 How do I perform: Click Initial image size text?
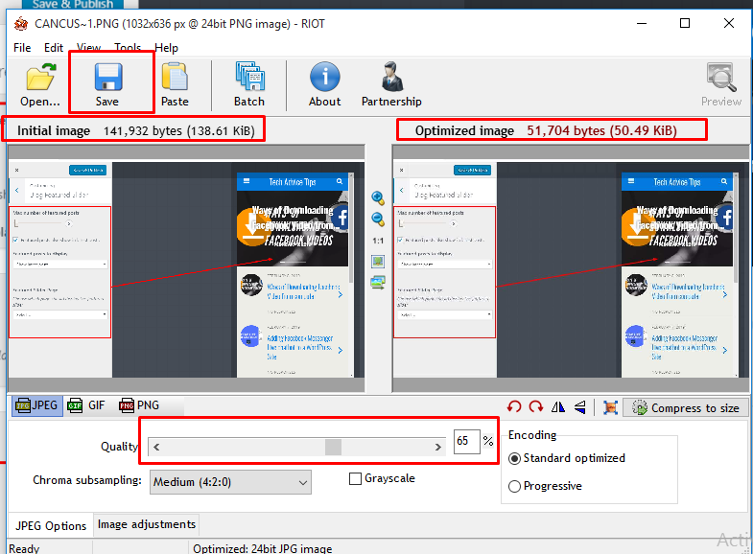coord(179,131)
